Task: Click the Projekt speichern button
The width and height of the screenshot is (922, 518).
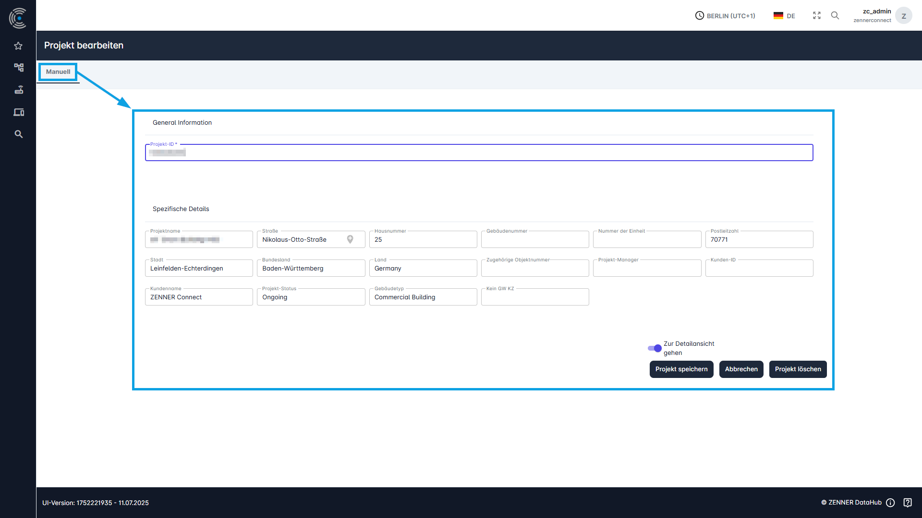Action: [681, 369]
